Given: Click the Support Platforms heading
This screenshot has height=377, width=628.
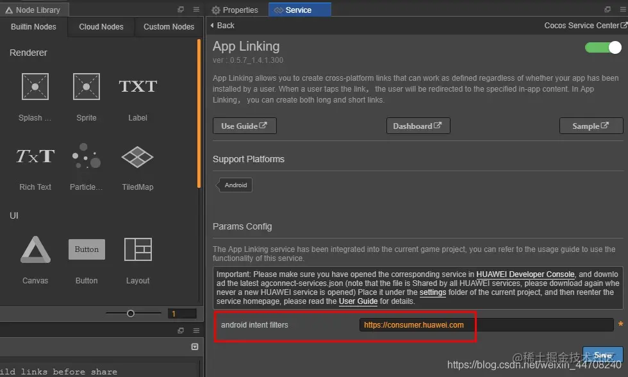Looking at the screenshot, I should (x=249, y=159).
